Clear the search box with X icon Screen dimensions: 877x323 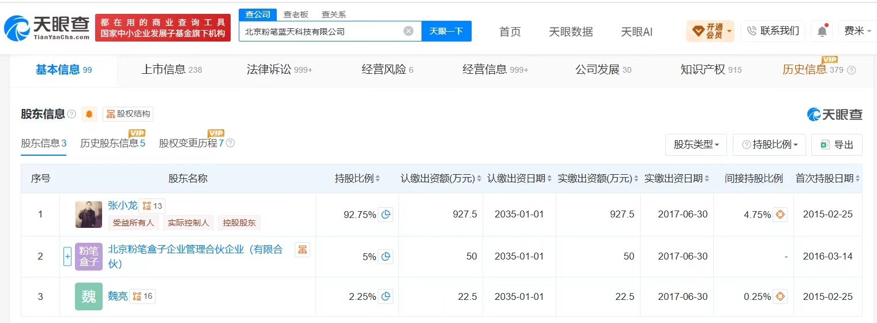pos(408,31)
